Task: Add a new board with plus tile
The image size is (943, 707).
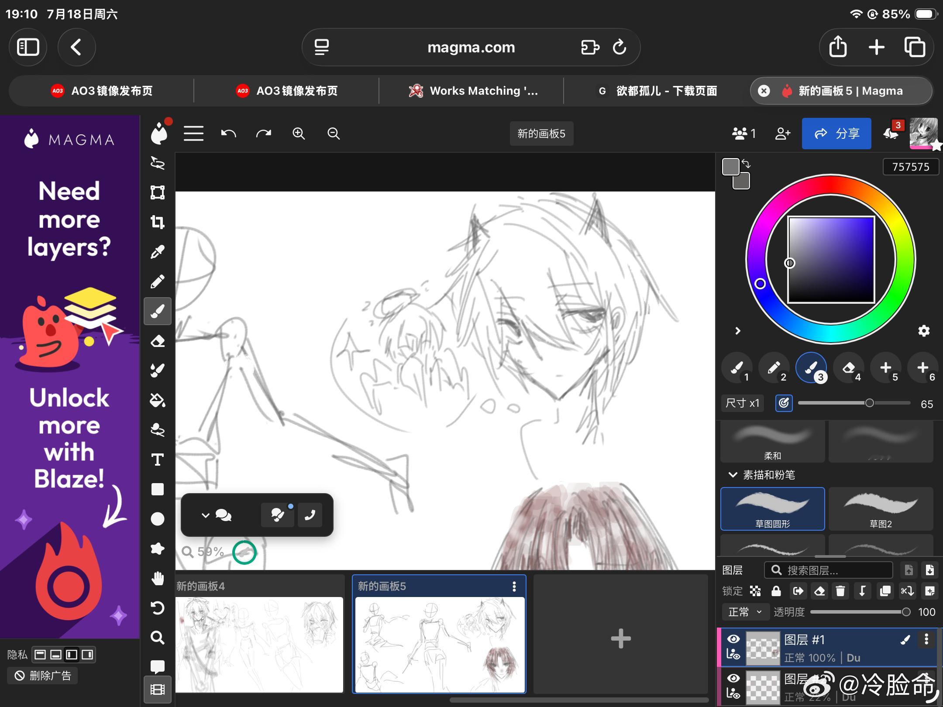Action: pyautogui.click(x=621, y=638)
